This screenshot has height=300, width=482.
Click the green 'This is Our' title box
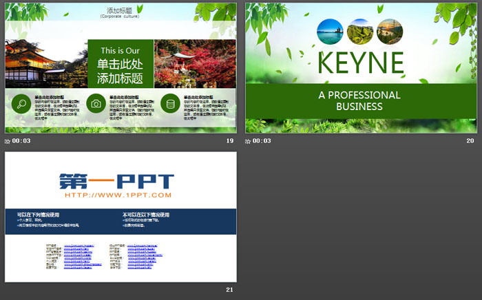click(120, 63)
